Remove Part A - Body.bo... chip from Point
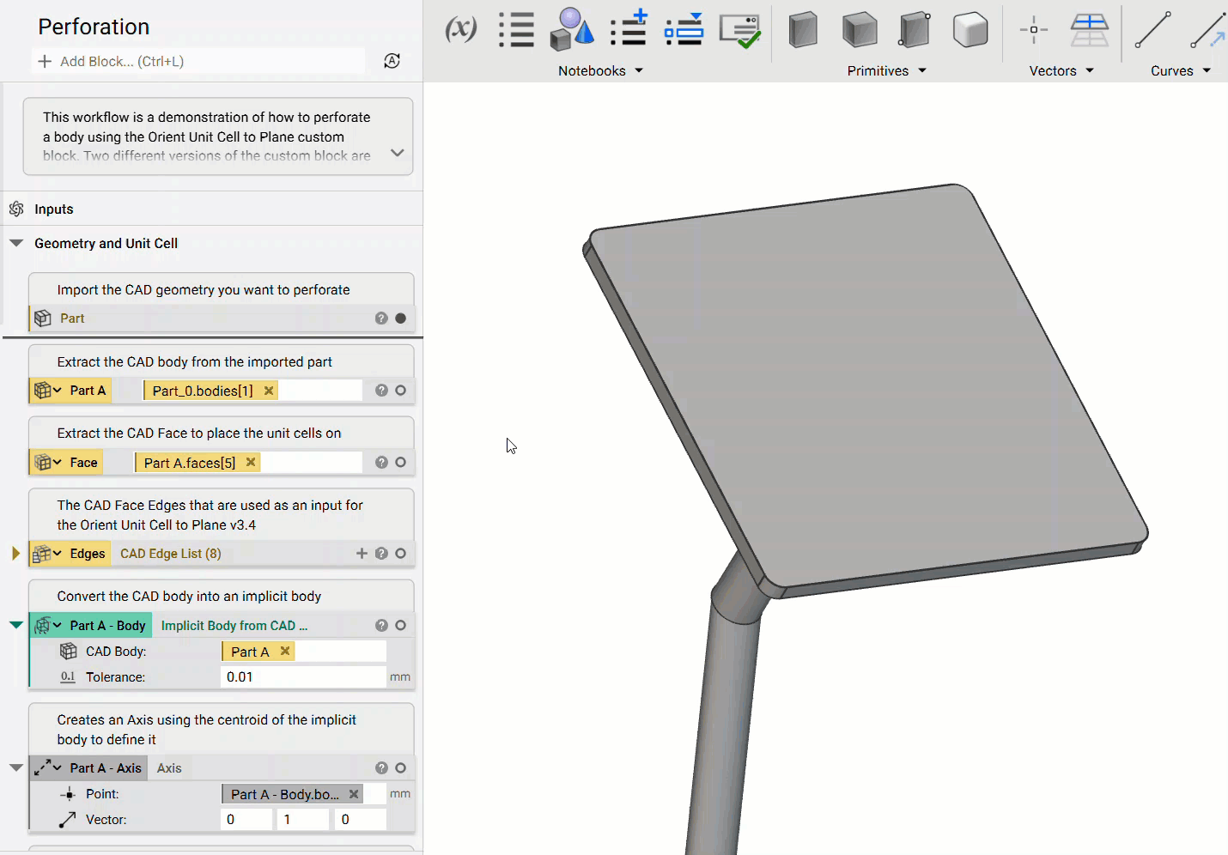Image resolution: width=1228 pixels, height=855 pixels. point(354,794)
